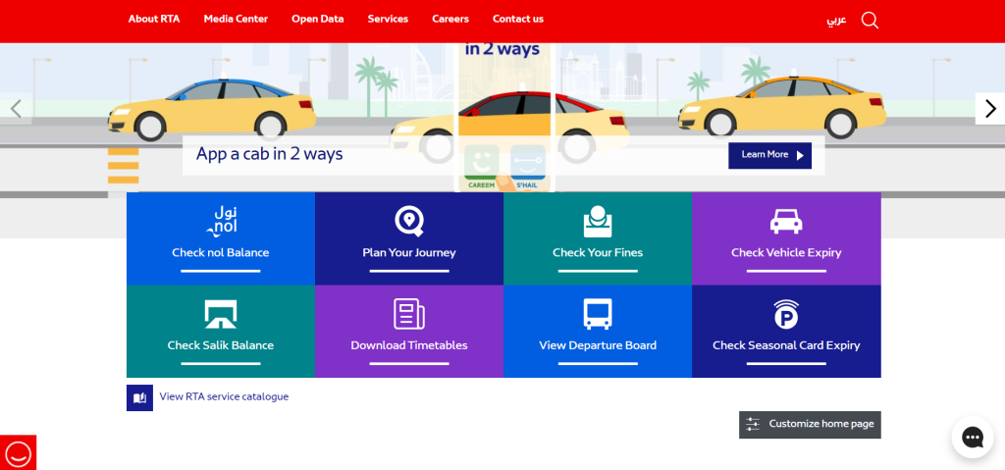The image size is (1005, 470).
Task: Click the Customize home page label
Action: [821, 424]
